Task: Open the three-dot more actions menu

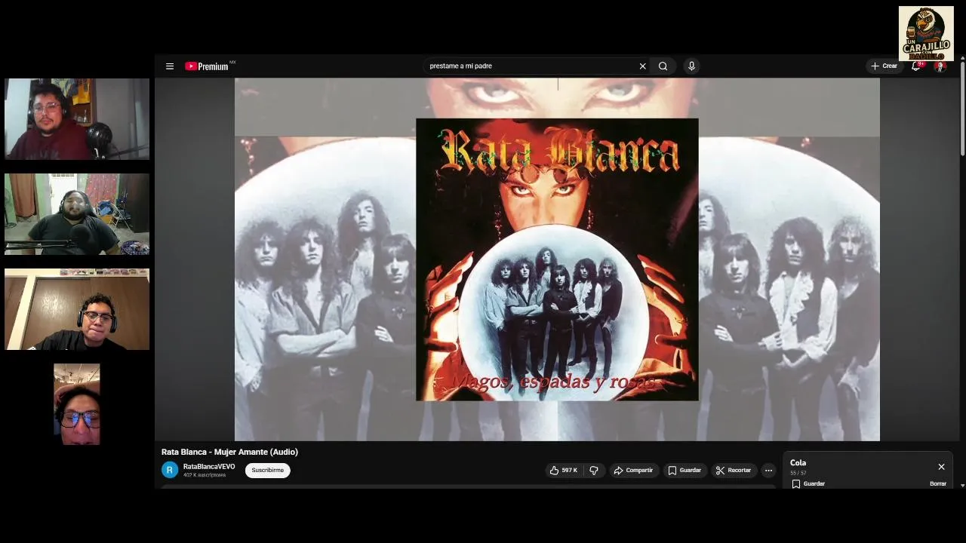Action: pyautogui.click(x=768, y=471)
